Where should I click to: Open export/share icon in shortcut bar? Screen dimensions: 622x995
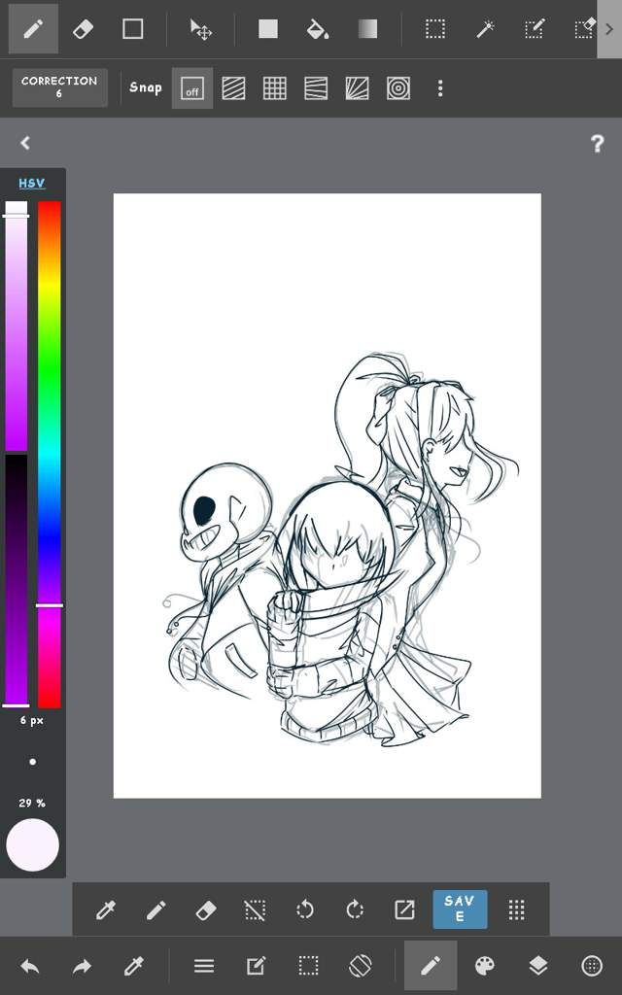[404, 909]
